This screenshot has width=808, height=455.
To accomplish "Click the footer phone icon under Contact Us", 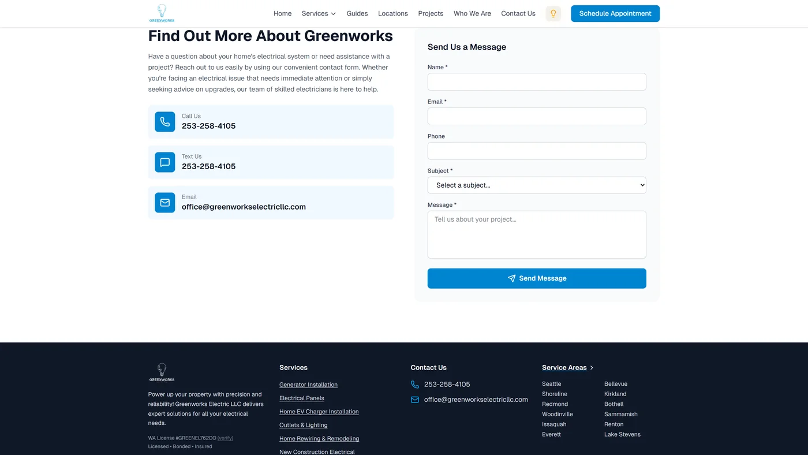I will (x=415, y=385).
